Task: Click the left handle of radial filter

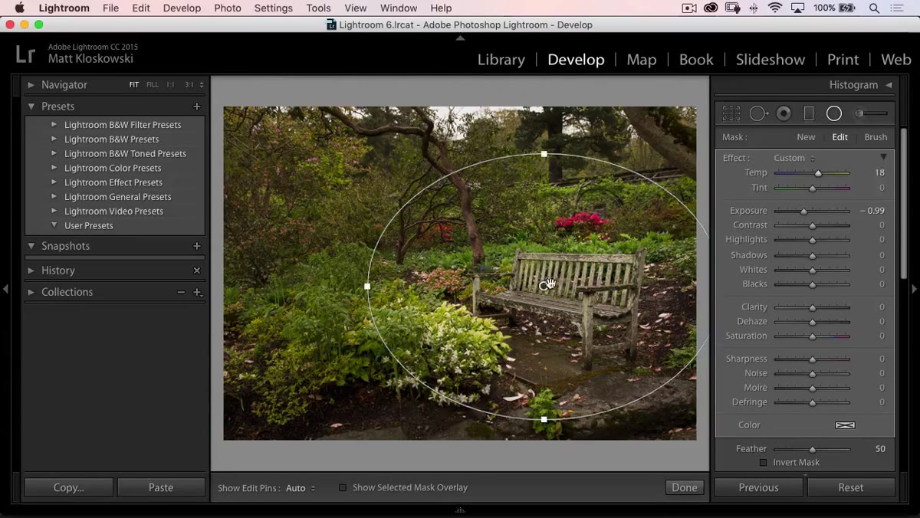Action: click(367, 286)
